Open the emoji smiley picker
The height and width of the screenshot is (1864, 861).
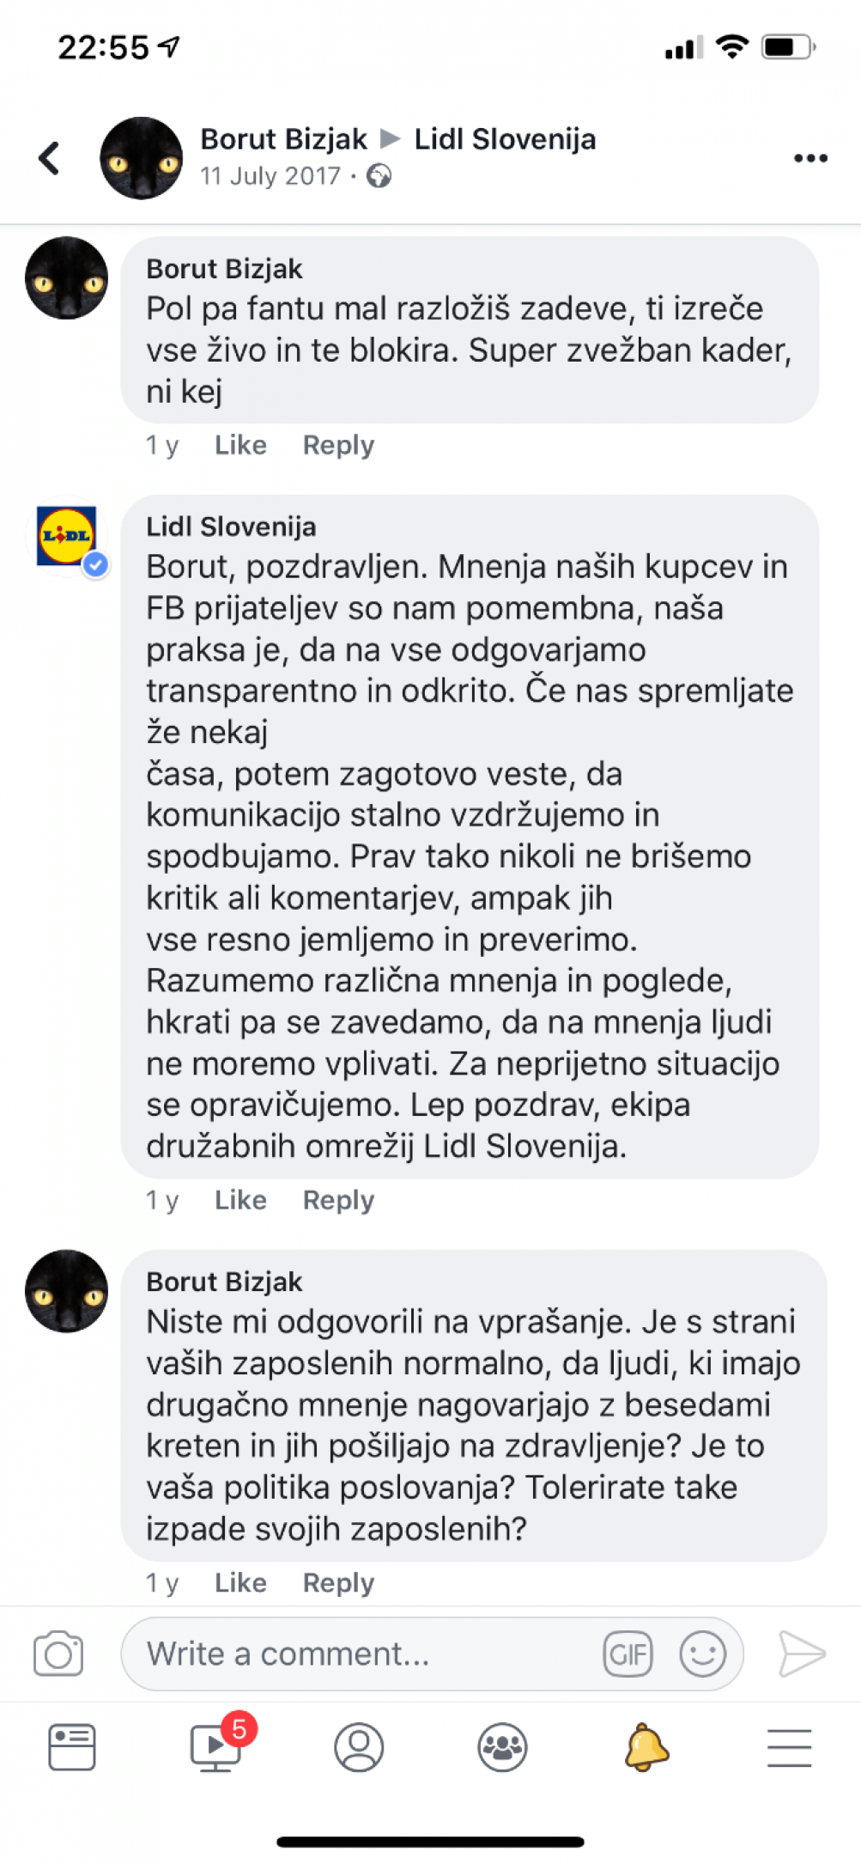pyautogui.click(x=703, y=1654)
